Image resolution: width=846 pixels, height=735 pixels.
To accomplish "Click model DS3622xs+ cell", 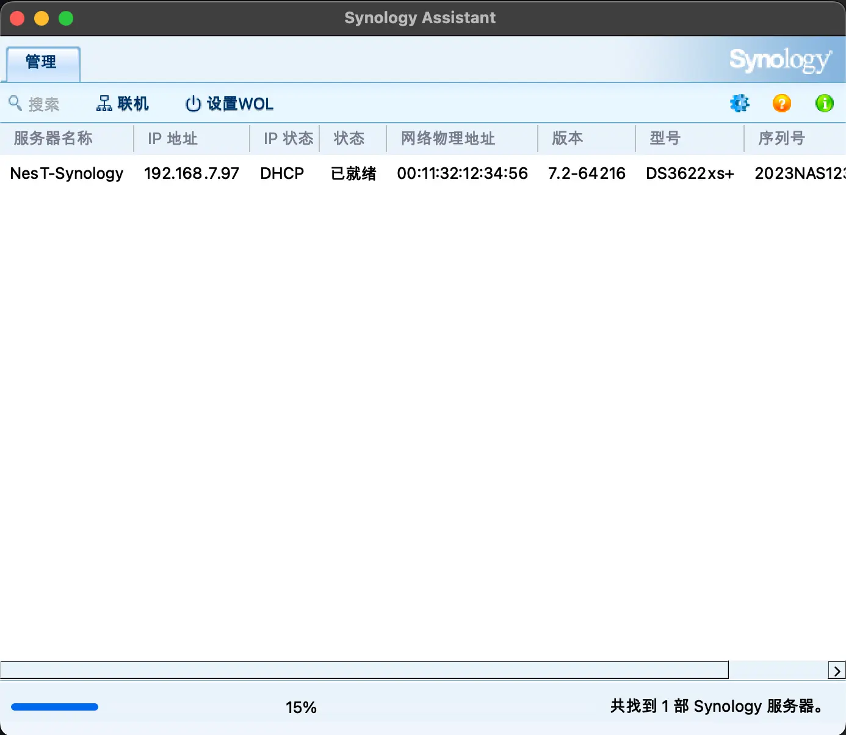I will coord(690,173).
